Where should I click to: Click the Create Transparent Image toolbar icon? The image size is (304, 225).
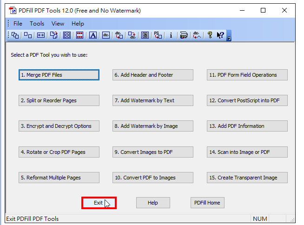pos(197,35)
